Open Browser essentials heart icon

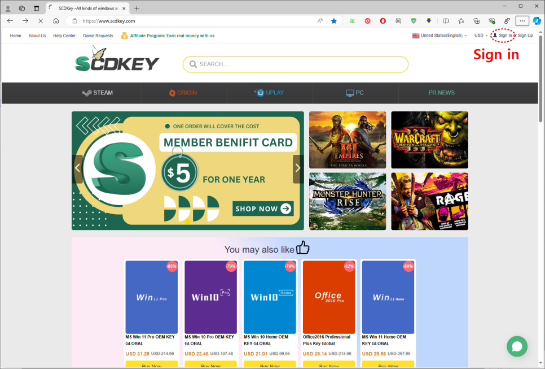492,21
